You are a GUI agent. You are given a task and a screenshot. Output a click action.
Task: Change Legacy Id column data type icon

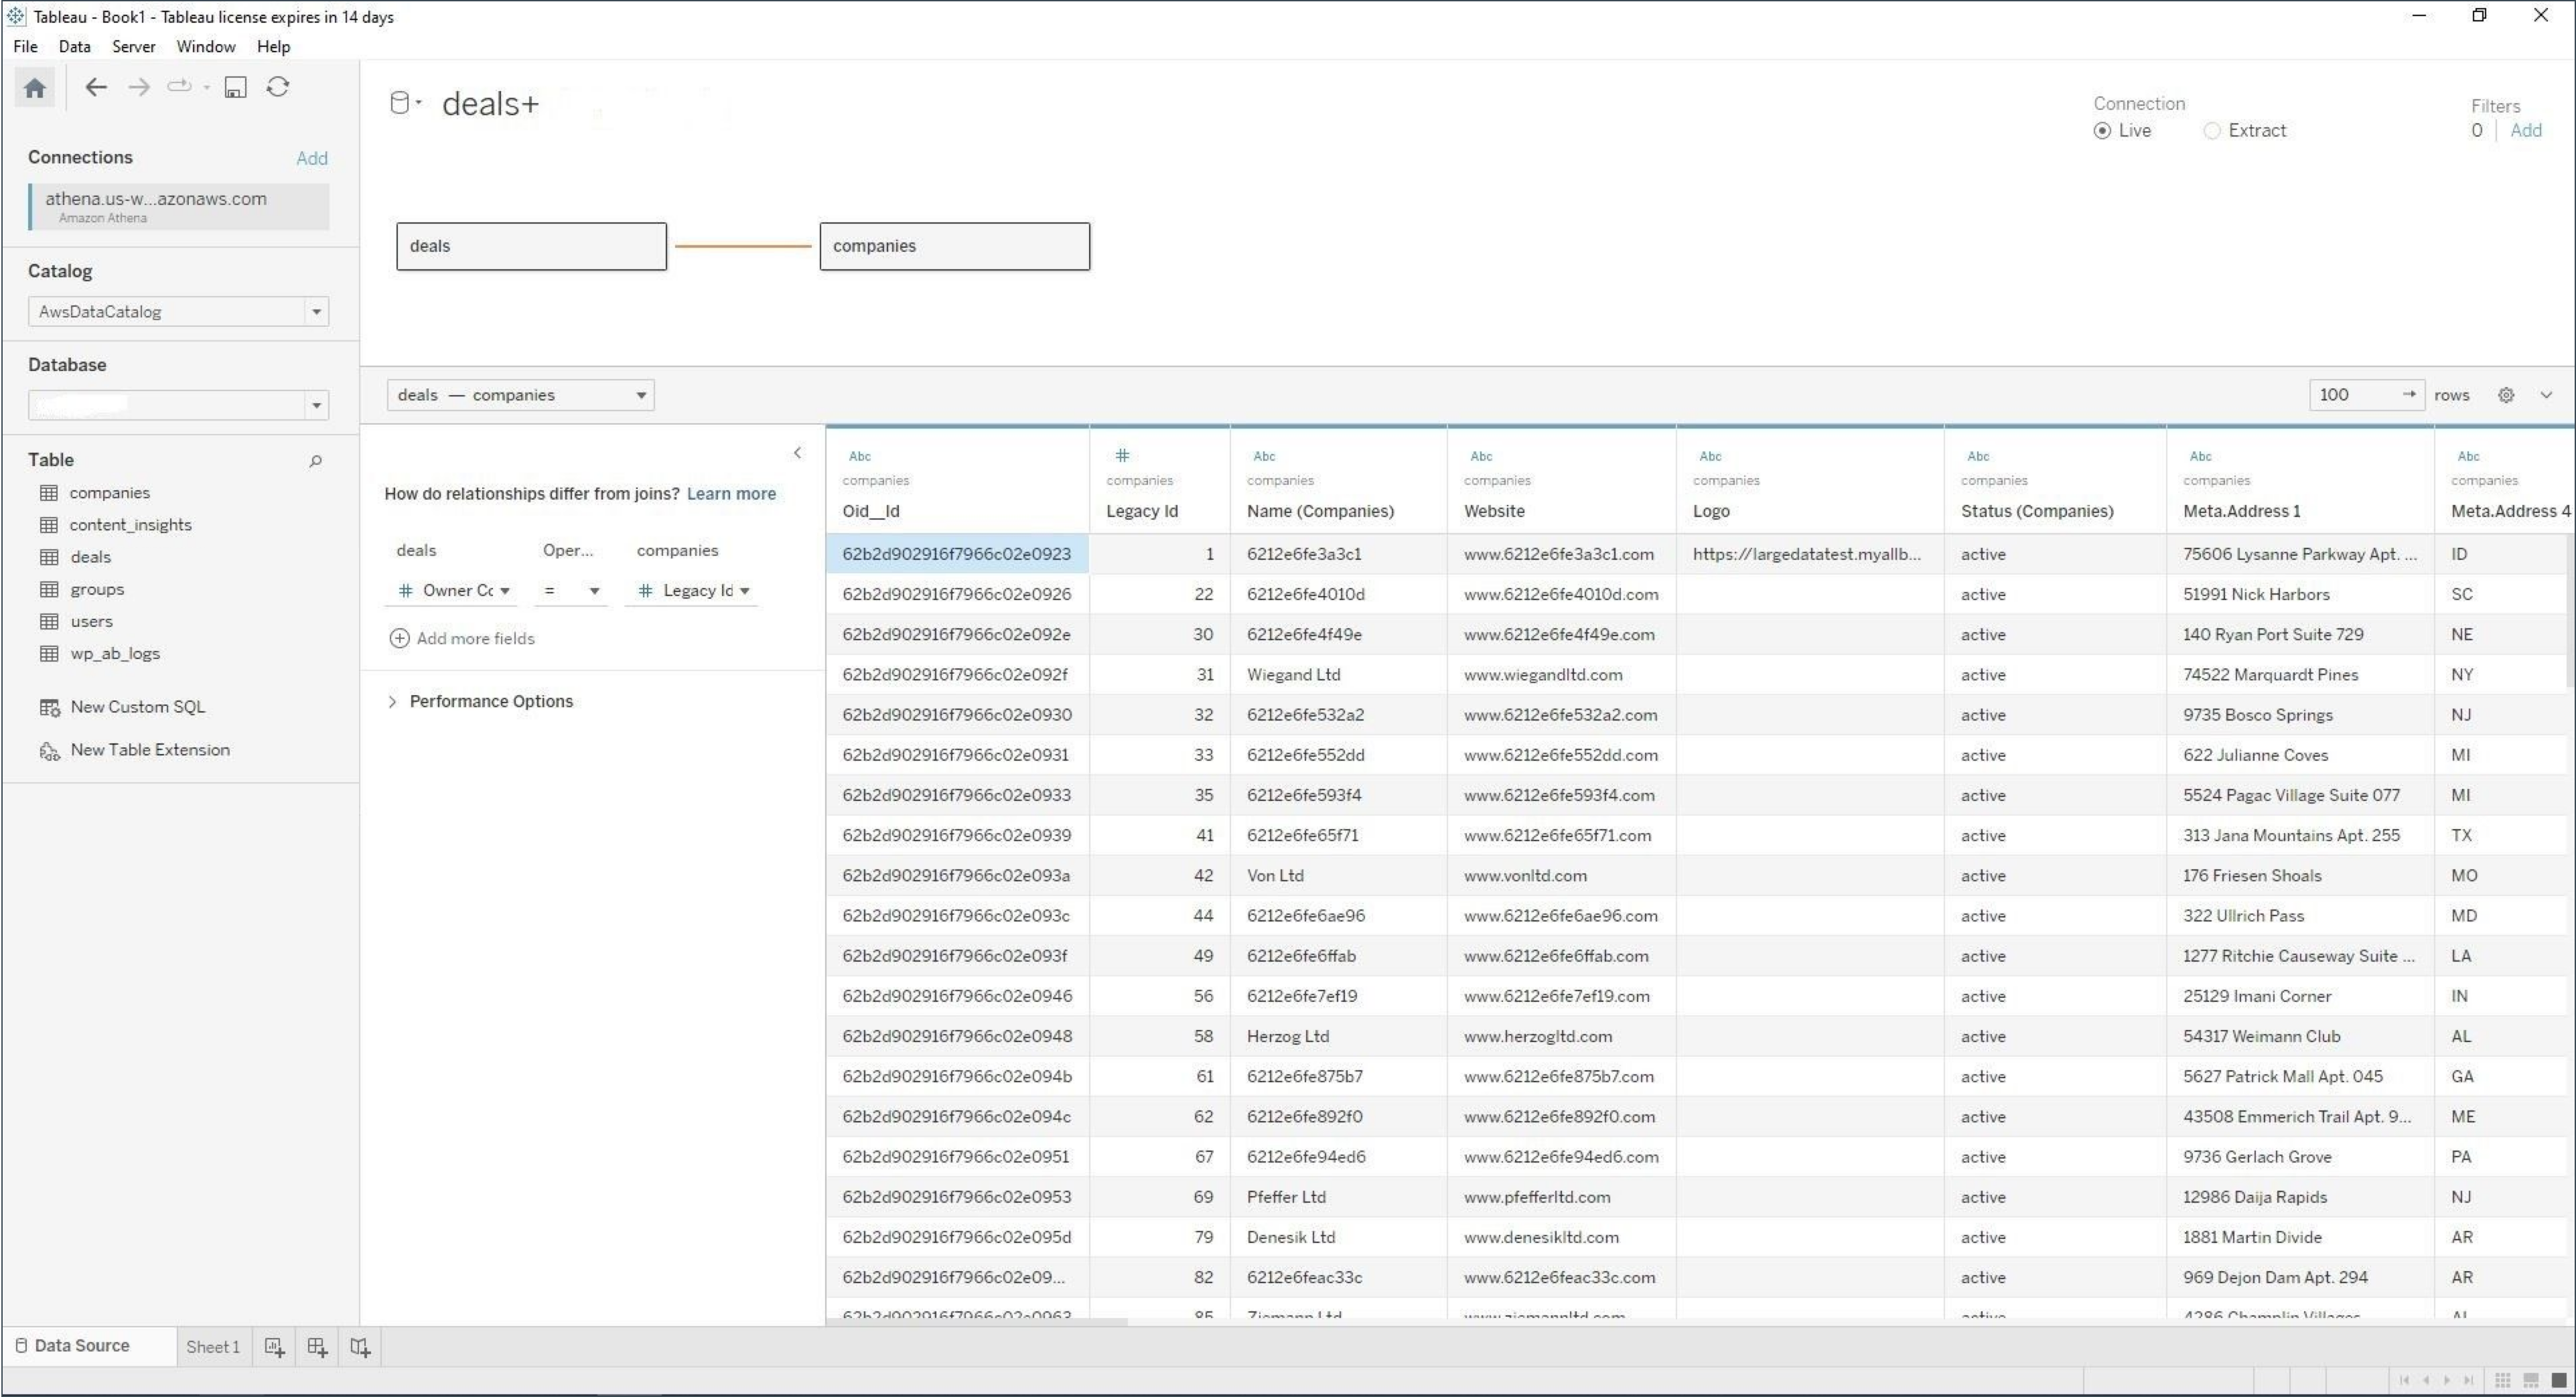[x=1122, y=456]
